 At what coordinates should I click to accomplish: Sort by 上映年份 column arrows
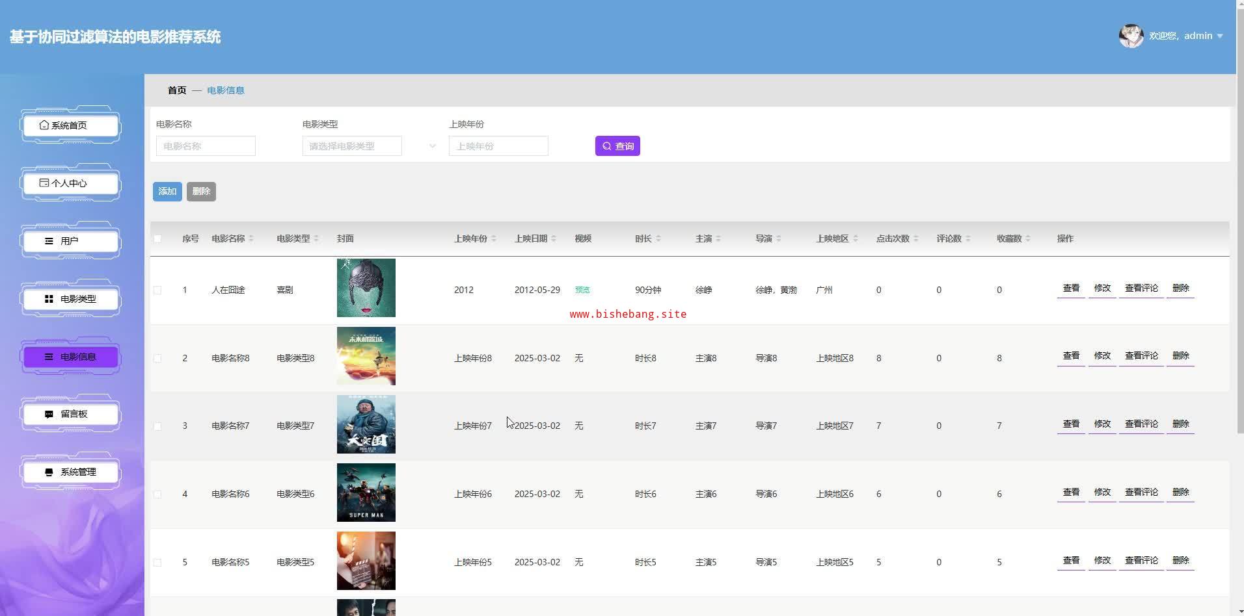(x=494, y=238)
